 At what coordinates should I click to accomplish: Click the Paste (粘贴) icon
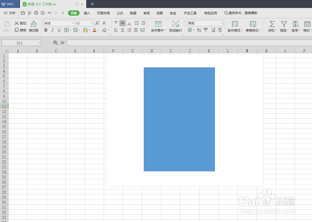[x=7, y=24]
